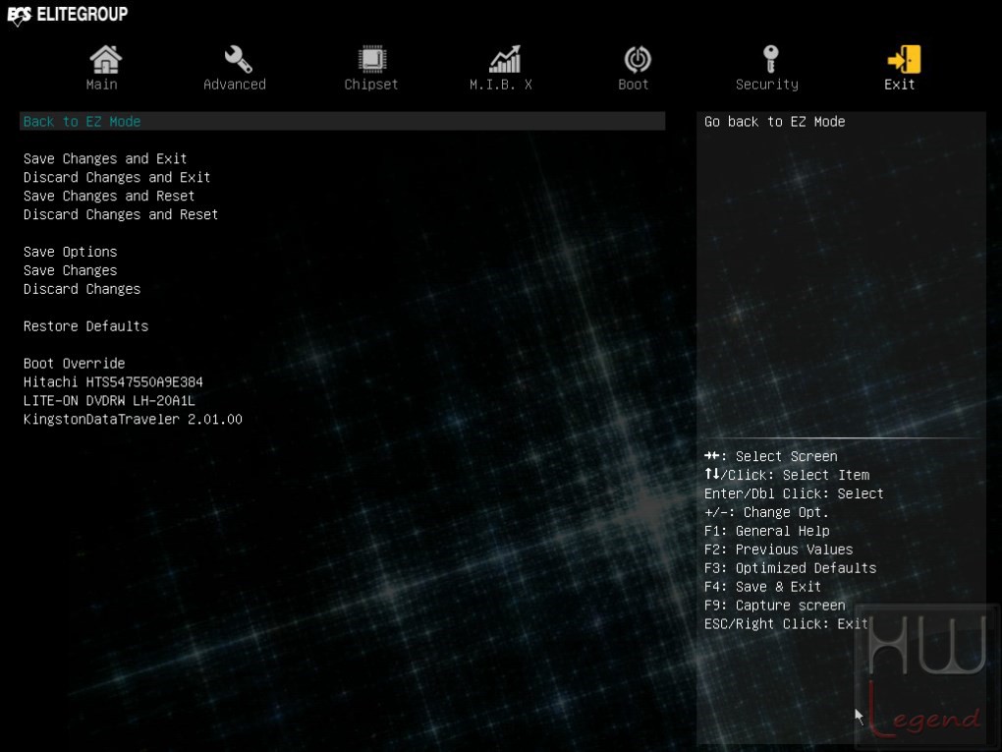1002x752 pixels.
Task: Click the Exit tab label
Action: point(899,85)
